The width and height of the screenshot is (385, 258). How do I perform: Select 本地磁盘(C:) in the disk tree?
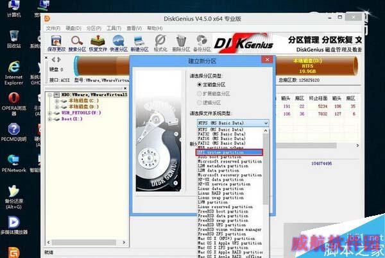[x=83, y=101]
